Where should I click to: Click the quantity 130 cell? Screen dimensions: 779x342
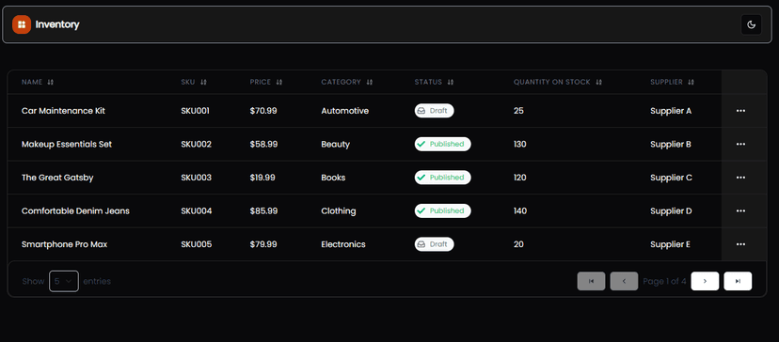coord(520,144)
